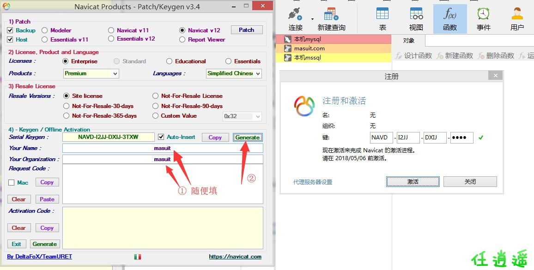Click the 关闭 button in 注册 dialog
Viewport: 534px width, 270px height.
pos(470,181)
